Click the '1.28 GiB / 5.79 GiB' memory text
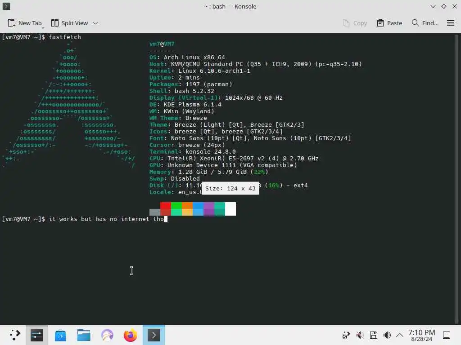Image resolution: width=461 pixels, height=345 pixels. 212,172
